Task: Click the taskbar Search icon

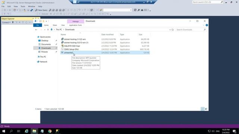Action: tap(11, 131)
